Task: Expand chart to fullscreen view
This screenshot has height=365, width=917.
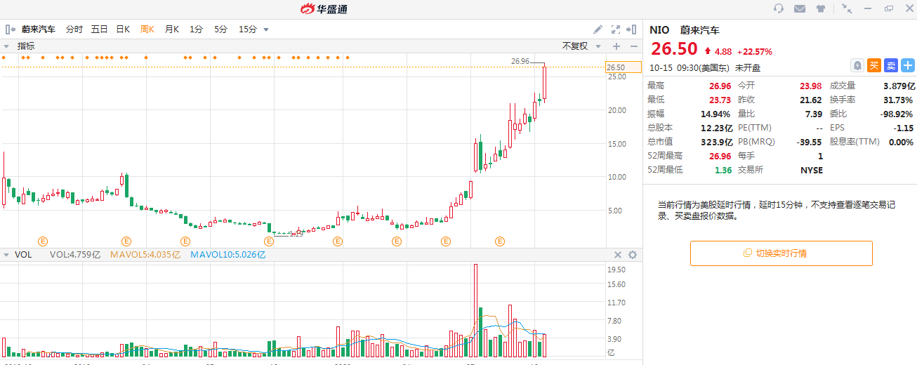Action: (x=616, y=29)
